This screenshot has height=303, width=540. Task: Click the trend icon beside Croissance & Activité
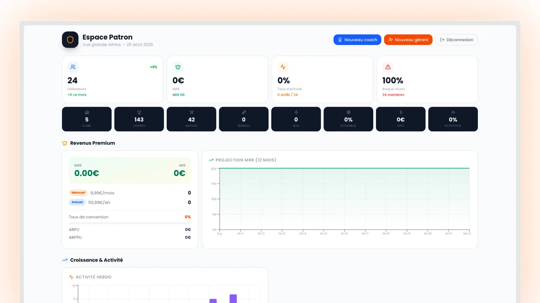(65, 260)
